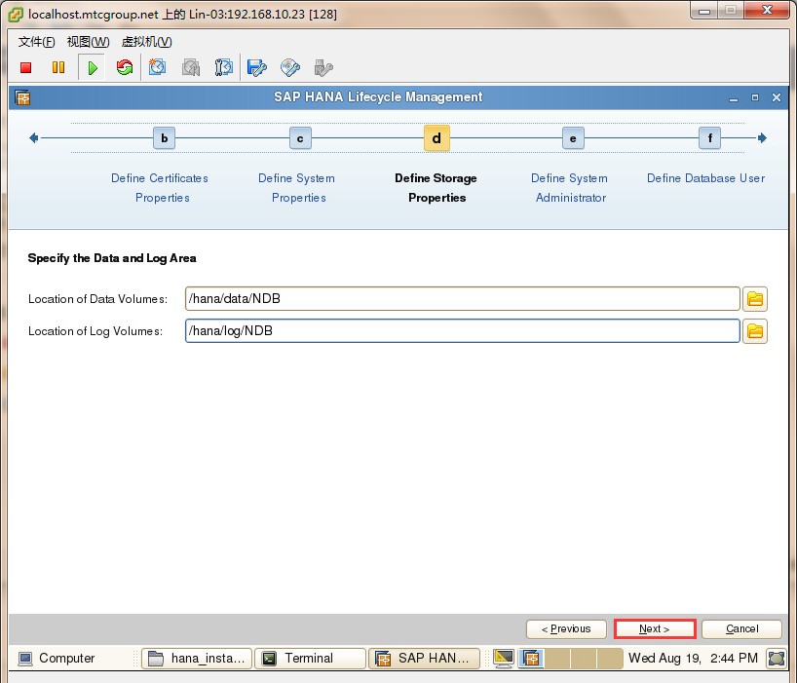This screenshot has width=797, height=683.
Task: Click Define Storage Properties label
Action: (436, 187)
